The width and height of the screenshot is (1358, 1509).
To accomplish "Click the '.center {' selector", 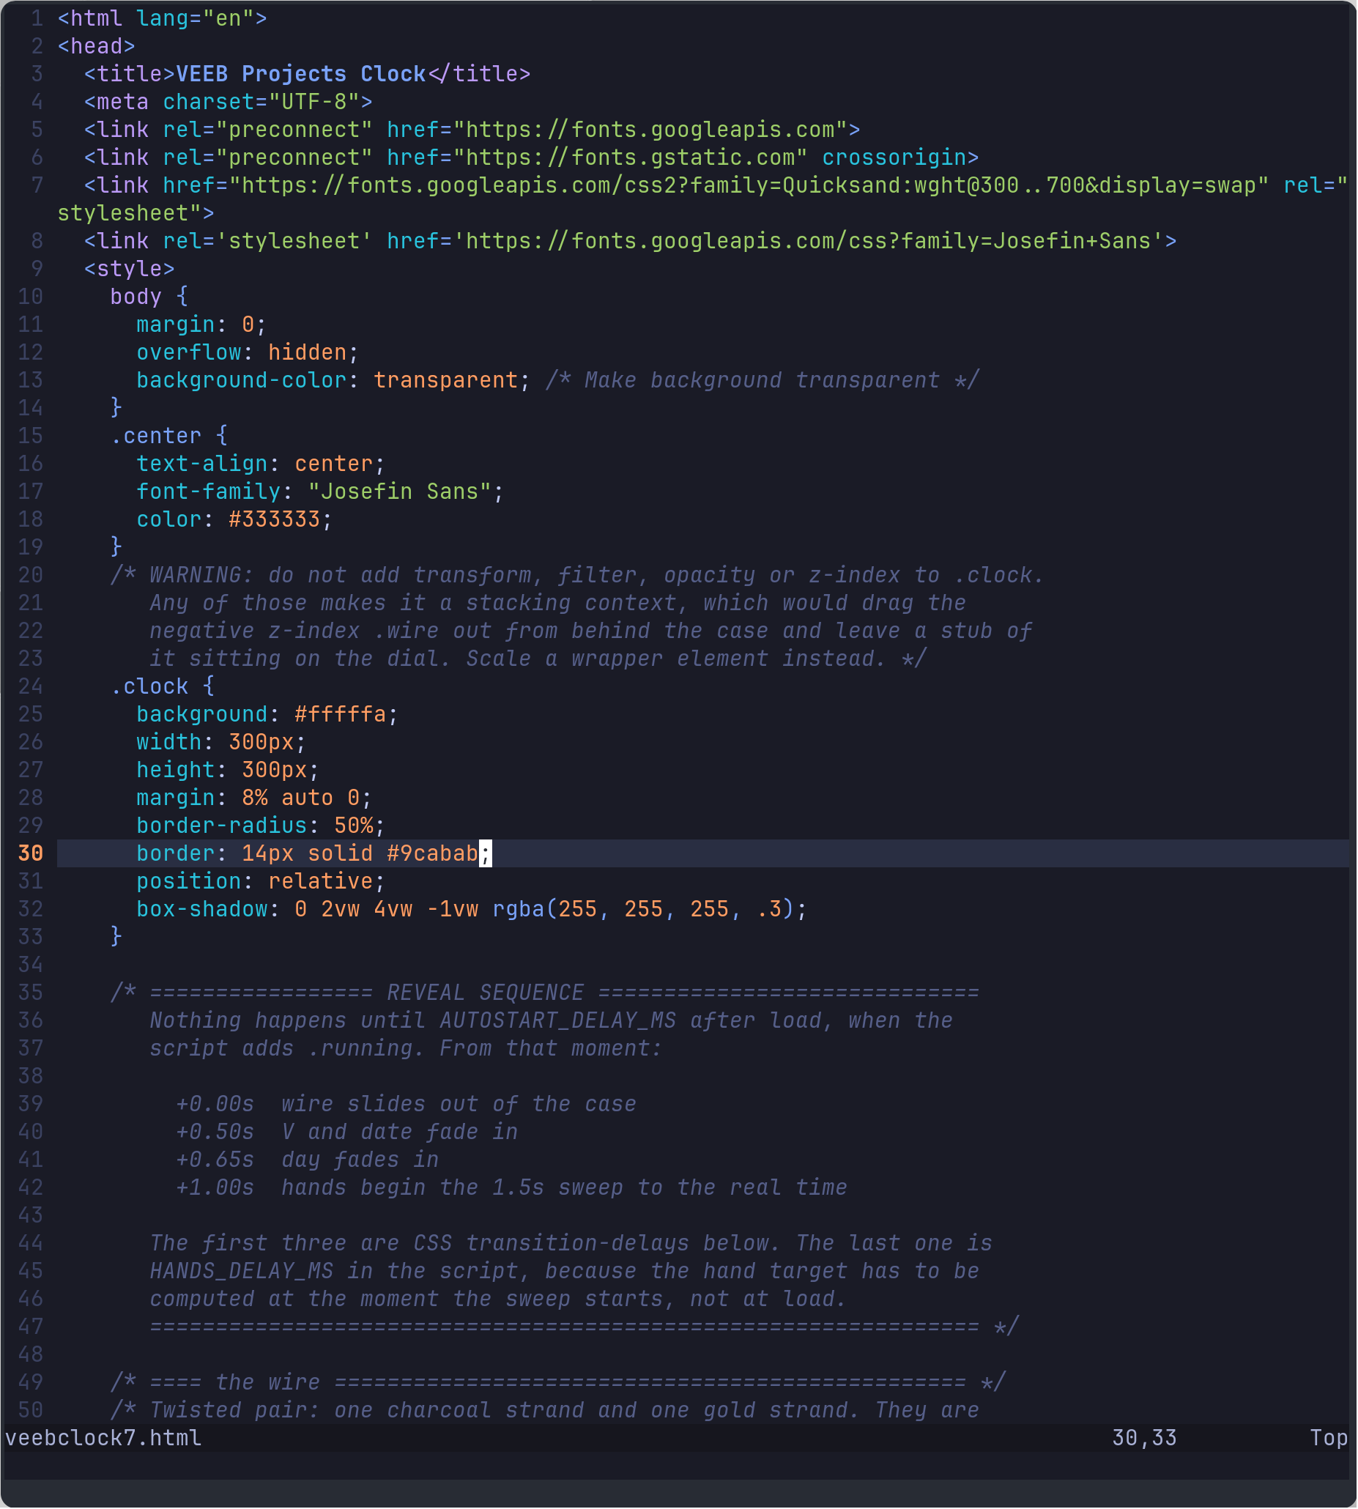I will [169, 436].
